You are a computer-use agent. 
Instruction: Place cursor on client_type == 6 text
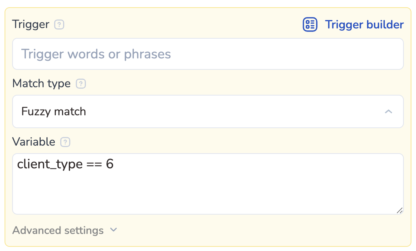pos(65,164)
